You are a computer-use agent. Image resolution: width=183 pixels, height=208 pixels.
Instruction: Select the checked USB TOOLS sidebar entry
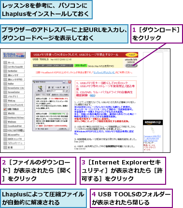pyautogui.click(x=14, y=109)
